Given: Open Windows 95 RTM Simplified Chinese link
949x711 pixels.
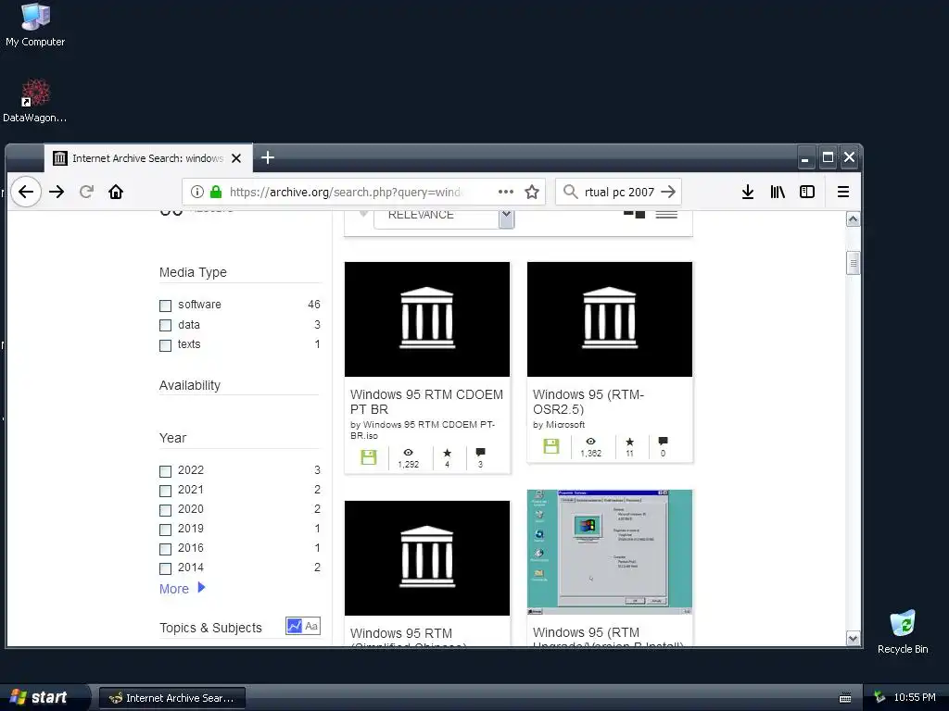Looking at the screenshot, I should (x=408, y=637).
